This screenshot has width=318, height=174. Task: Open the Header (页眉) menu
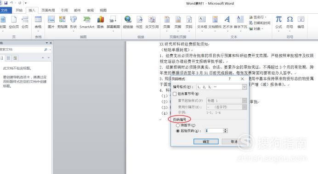(x=167, y=24)
